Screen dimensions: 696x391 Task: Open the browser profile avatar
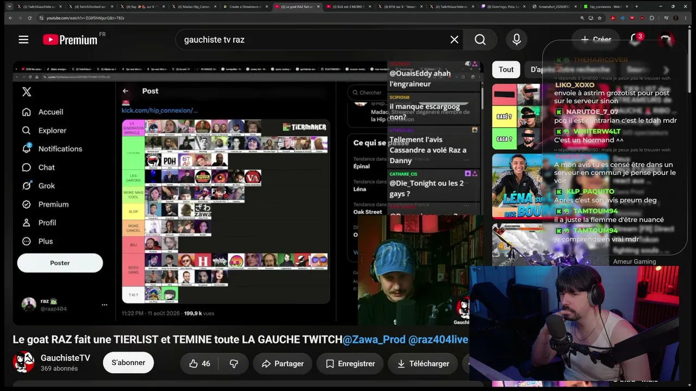676,18
